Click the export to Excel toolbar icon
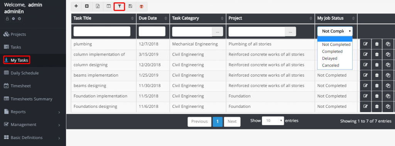 click(x=98, y=6)
